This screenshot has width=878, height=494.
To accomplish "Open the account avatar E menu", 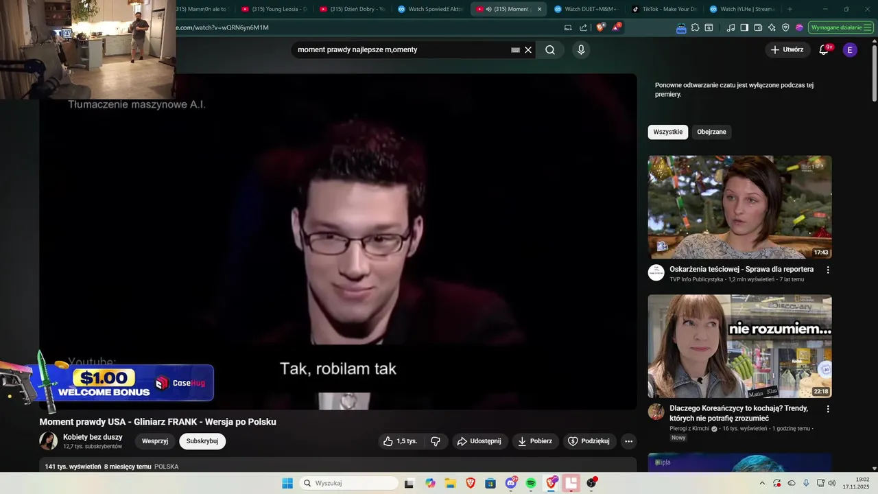I will [x=850, y=49].
